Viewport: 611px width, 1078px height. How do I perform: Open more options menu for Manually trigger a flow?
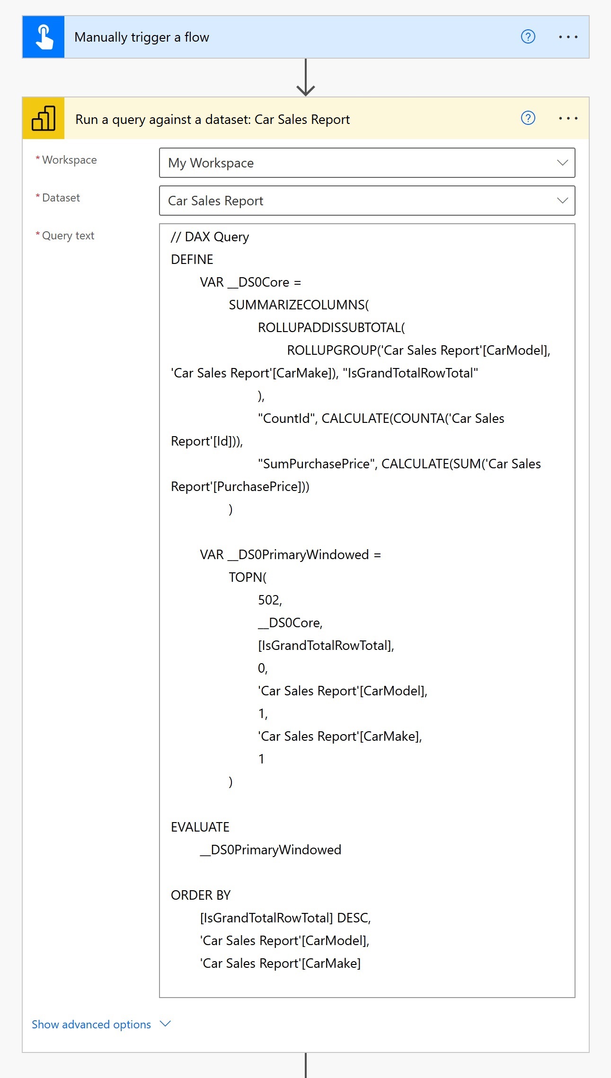point(568,37)
